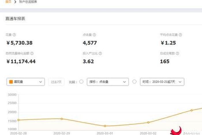The image size is (202, 135).
Task: Open the 时间 2020-02-21起7天 dropdown
Action: [162, 82]
